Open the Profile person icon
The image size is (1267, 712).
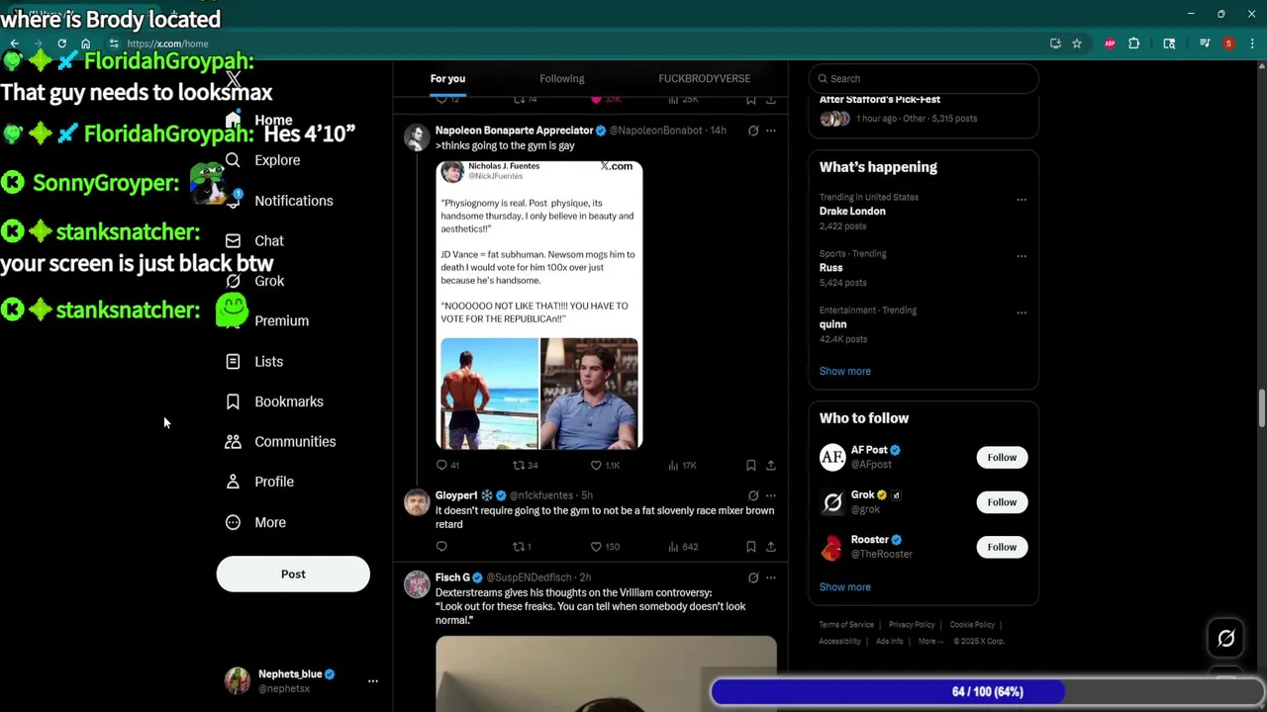pos(233,482)
